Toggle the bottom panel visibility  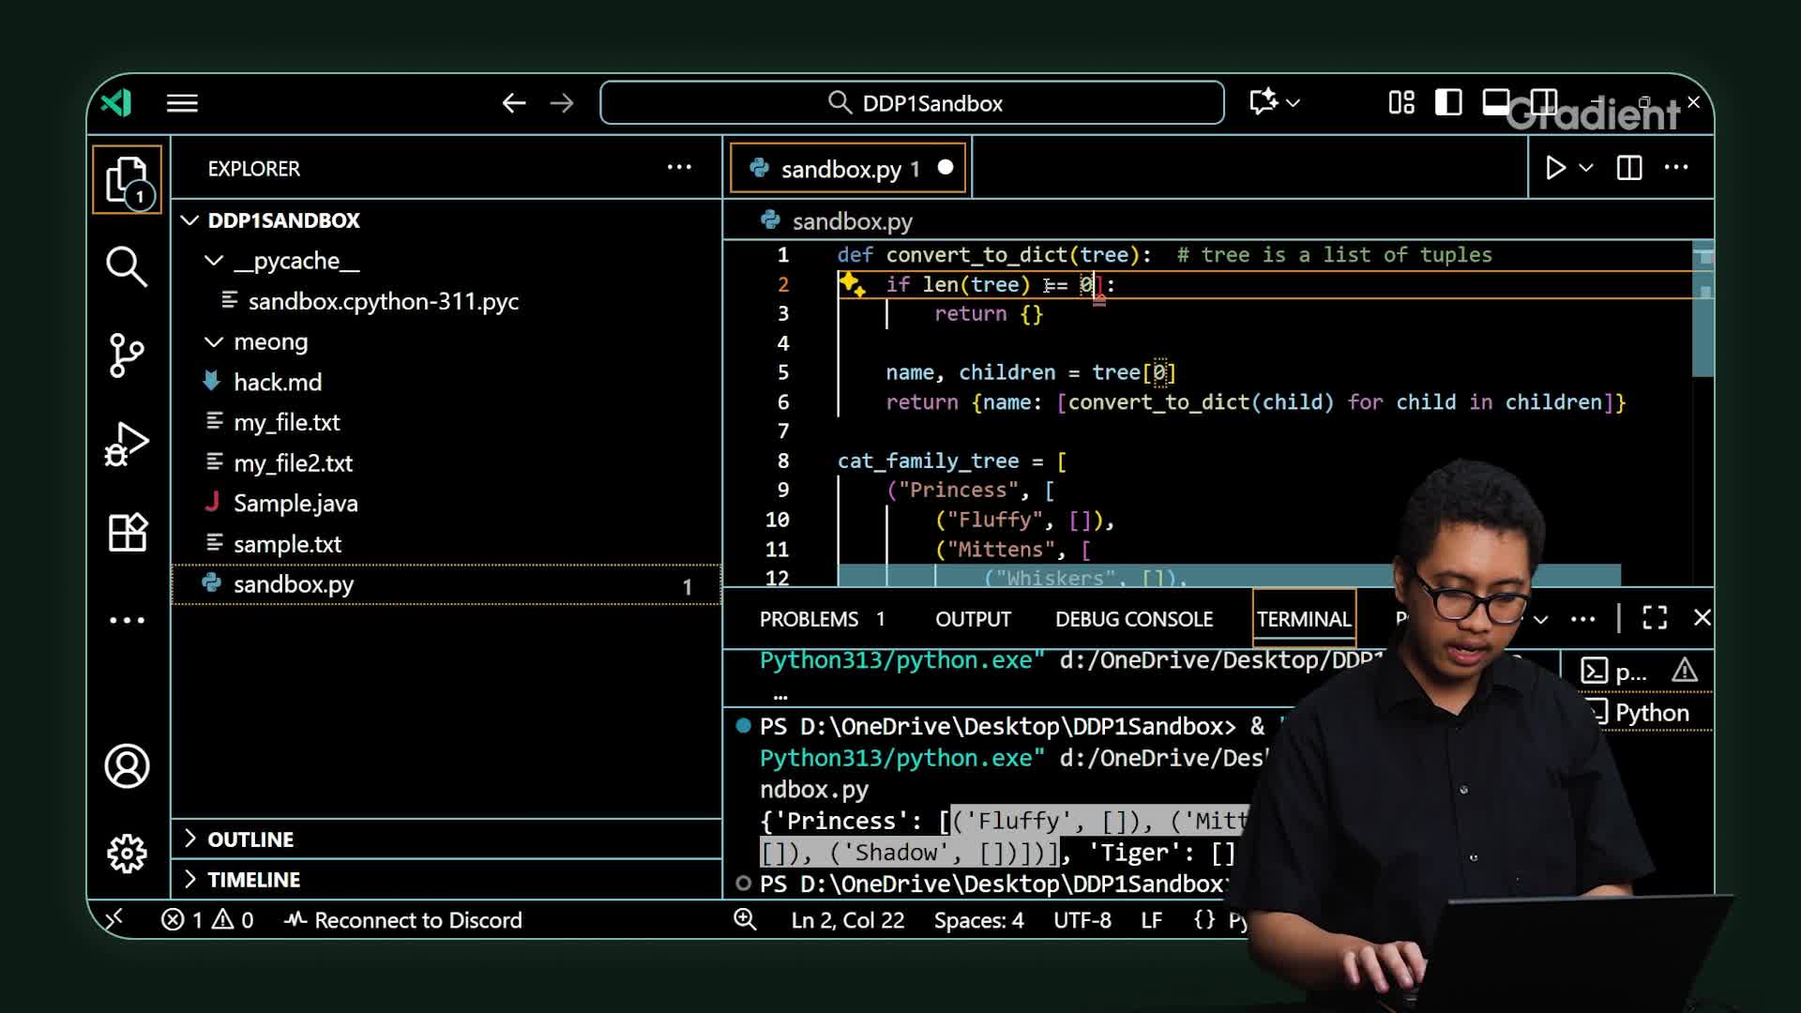pos(1495,102)
